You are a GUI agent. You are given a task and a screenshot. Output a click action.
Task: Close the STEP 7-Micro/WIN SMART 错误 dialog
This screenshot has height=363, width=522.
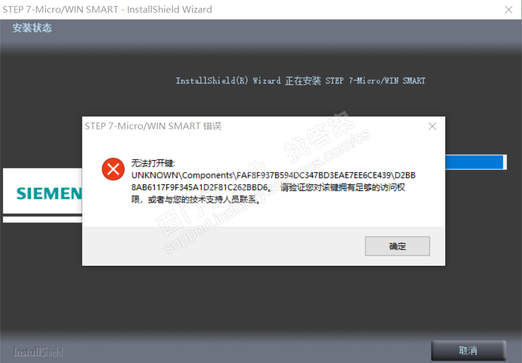coord(432,126)
